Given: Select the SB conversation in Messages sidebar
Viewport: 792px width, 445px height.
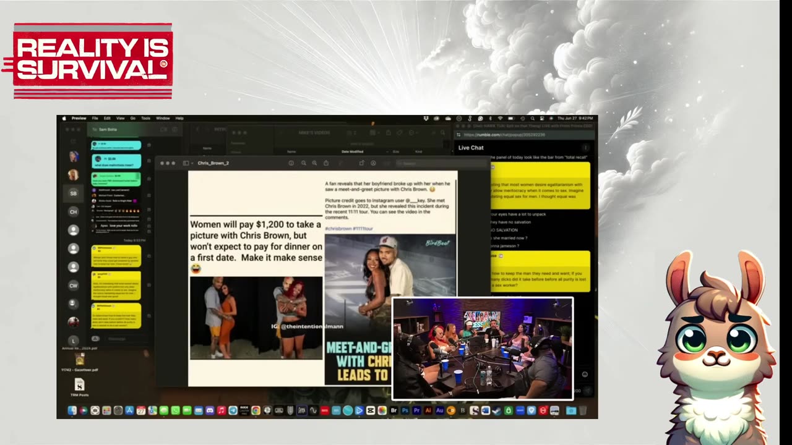Looking at the screenshot, I should tap(73, 193).
